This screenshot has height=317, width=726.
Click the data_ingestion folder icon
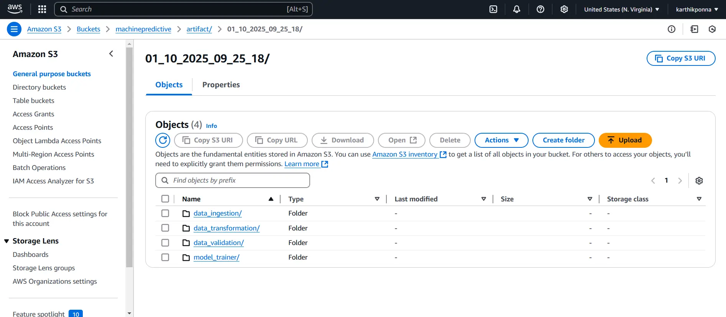tap(186, 214)
